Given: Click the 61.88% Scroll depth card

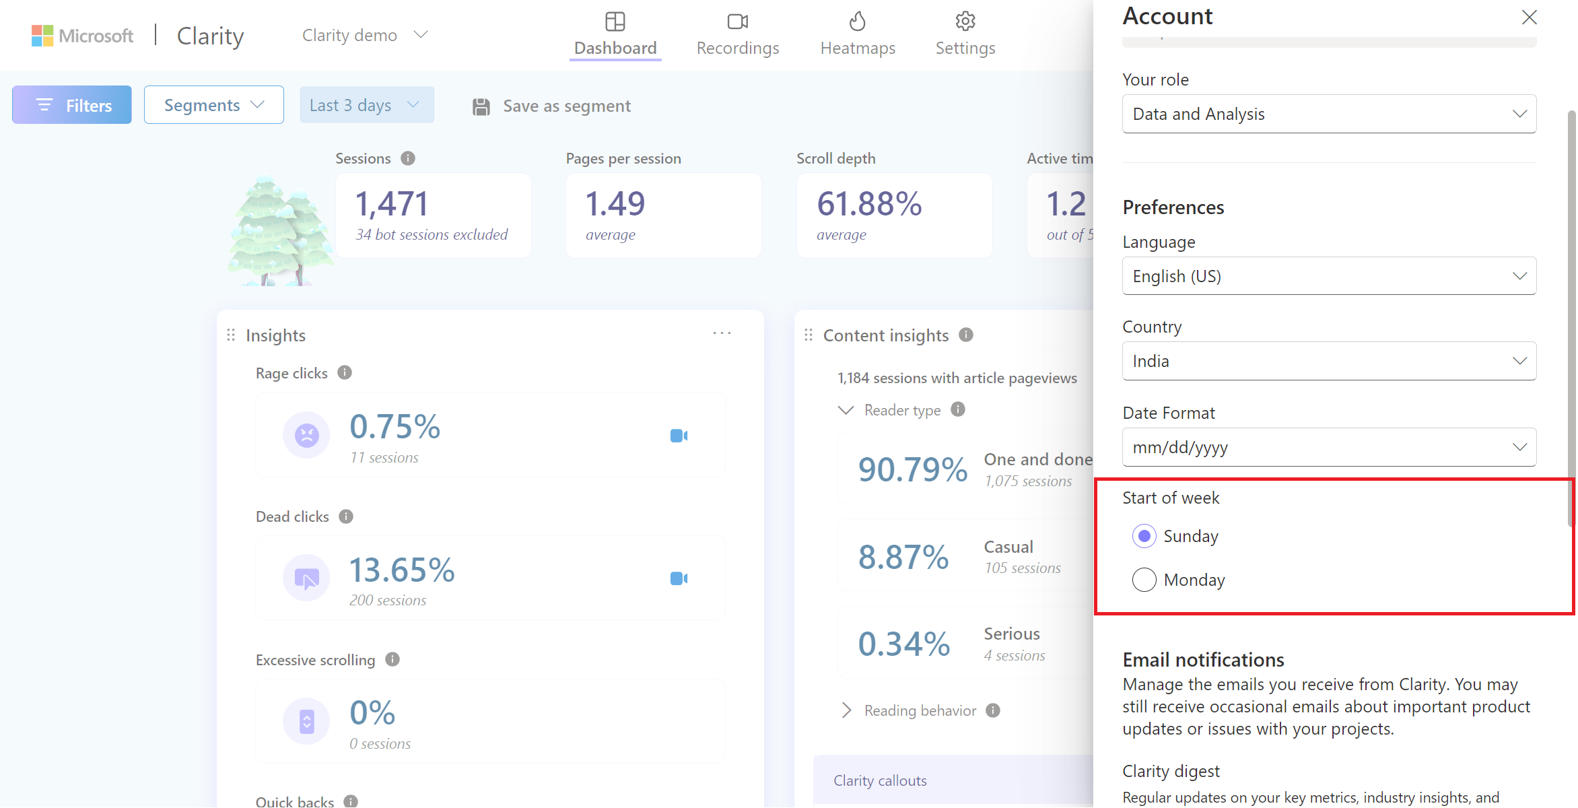Looking at the screenshot, I should (x=894, y=215).
